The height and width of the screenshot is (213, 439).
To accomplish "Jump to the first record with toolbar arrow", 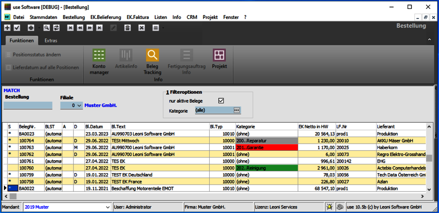I will [71, 28].
